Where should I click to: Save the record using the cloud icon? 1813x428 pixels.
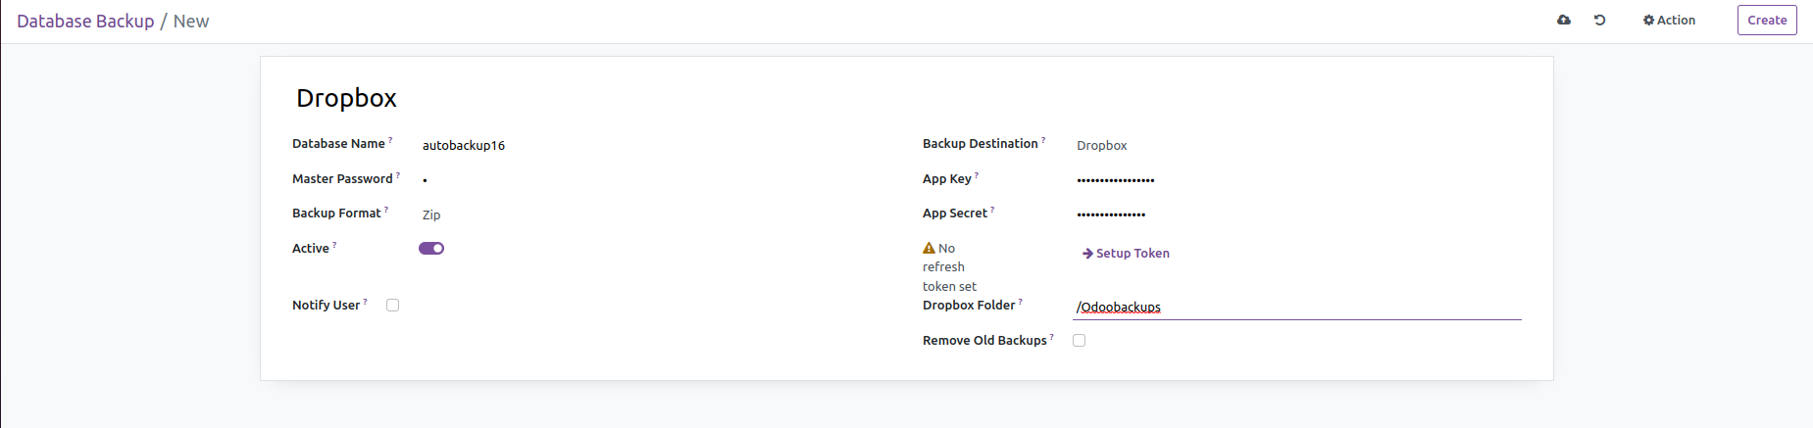pos(1564,20)
